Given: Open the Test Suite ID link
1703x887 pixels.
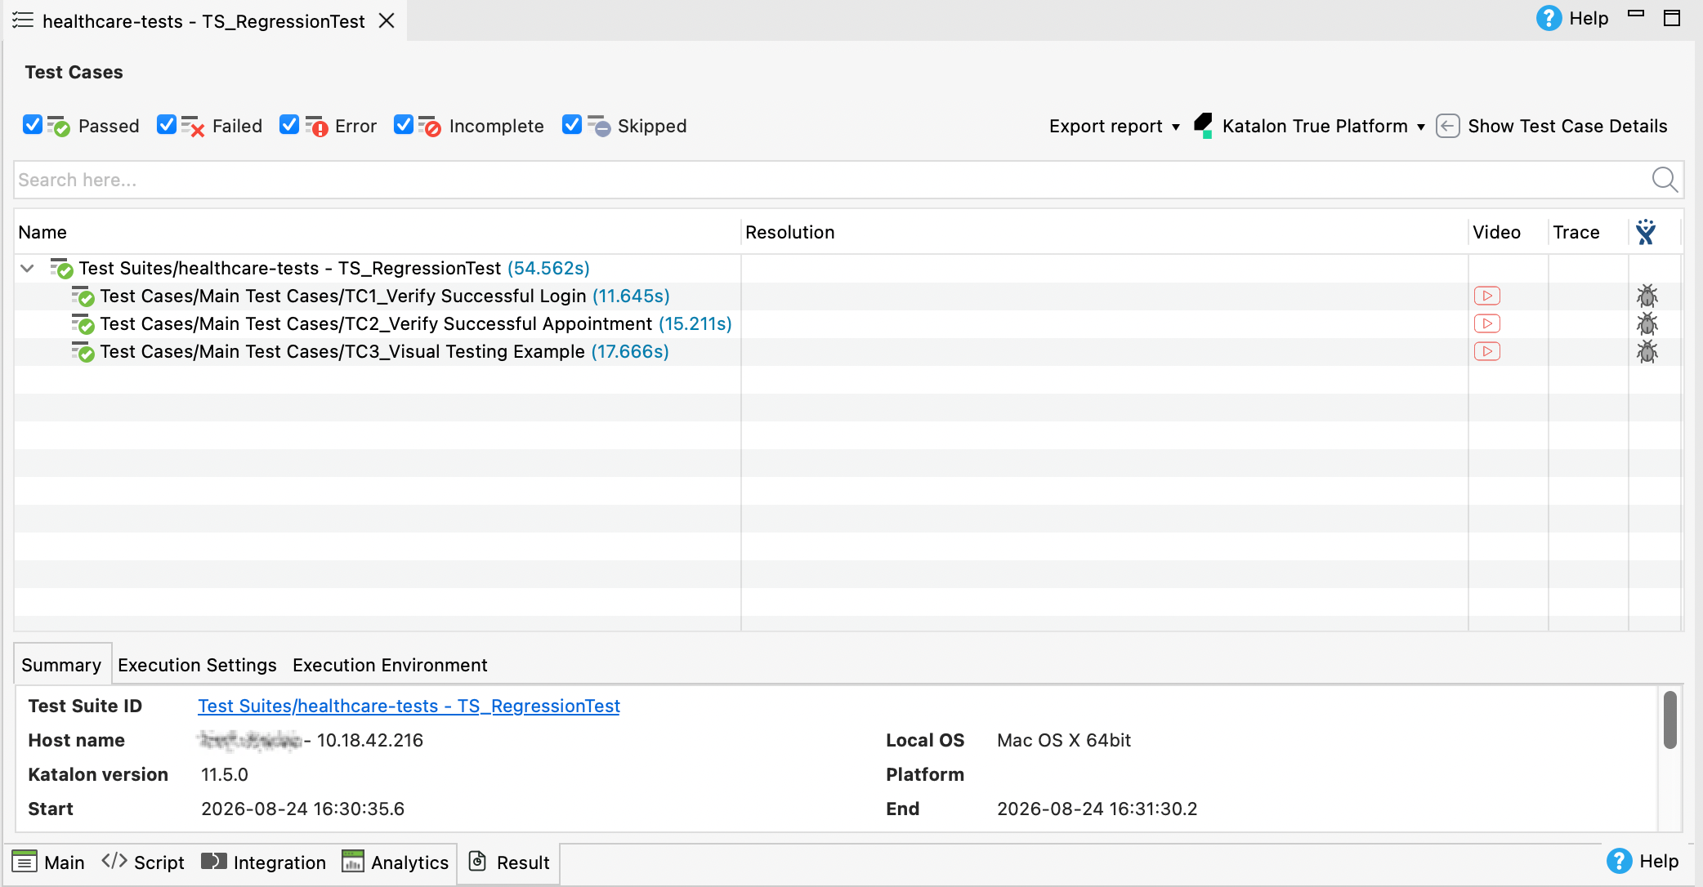Looking at the screenshot, I should [x=409, y=706].
